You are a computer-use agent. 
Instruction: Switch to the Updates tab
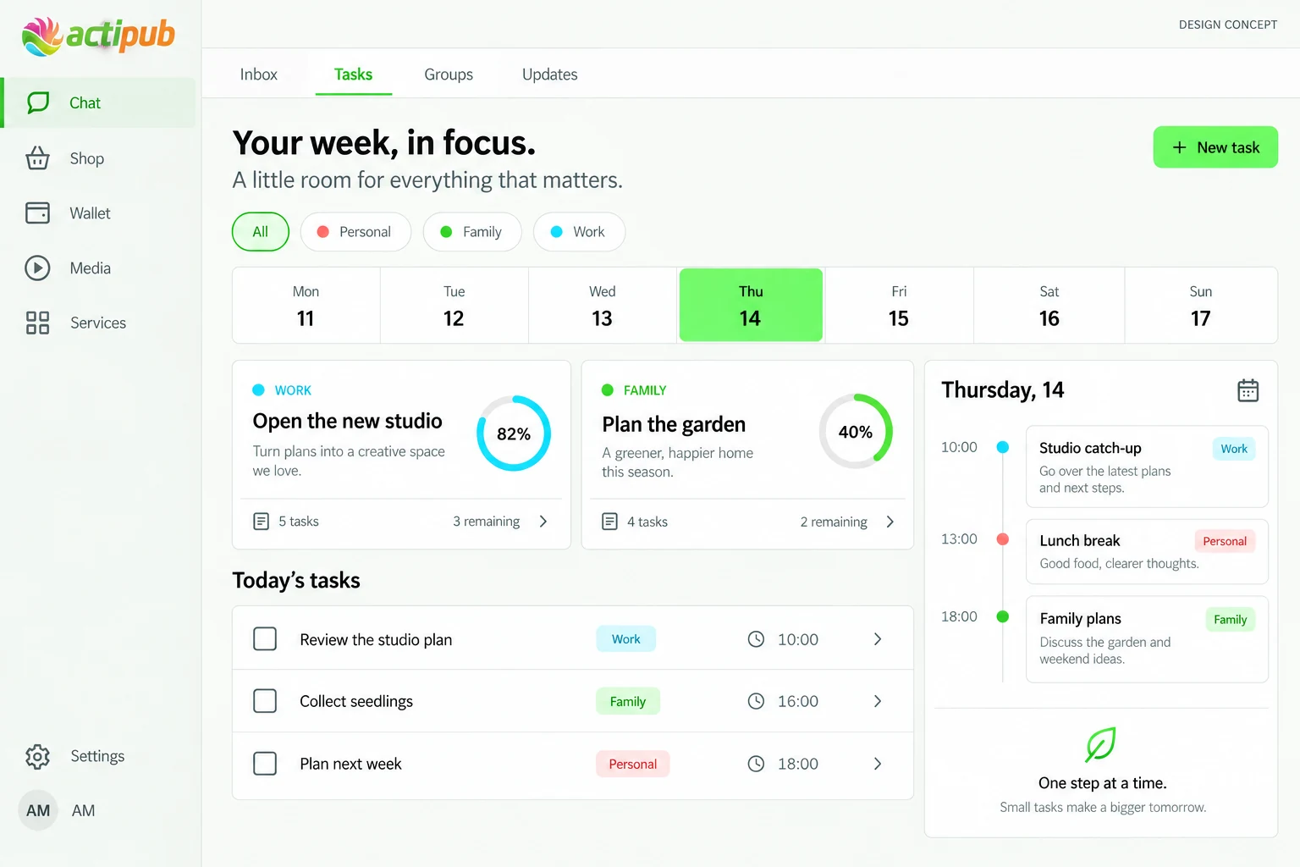(x=550, y=75)
